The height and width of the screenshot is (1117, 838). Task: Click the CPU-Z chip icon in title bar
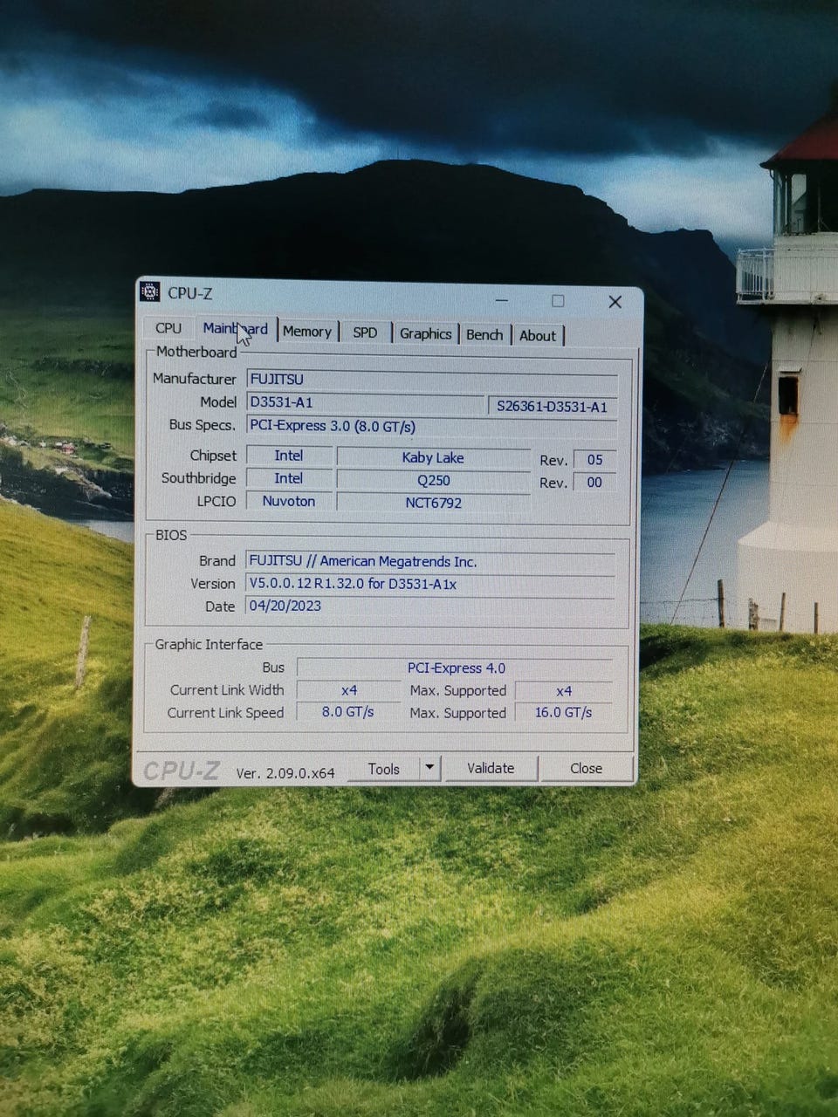(x=150, y=292)
